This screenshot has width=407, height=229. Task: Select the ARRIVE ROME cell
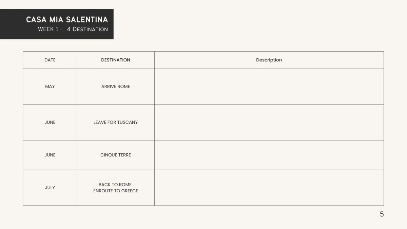click(116, 87)
